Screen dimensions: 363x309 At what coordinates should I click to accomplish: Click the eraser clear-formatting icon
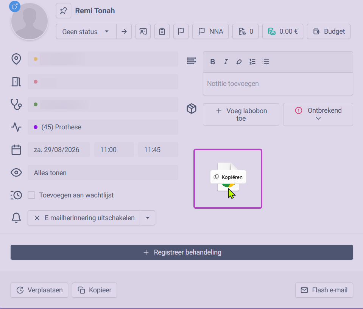tap(239, 62)
